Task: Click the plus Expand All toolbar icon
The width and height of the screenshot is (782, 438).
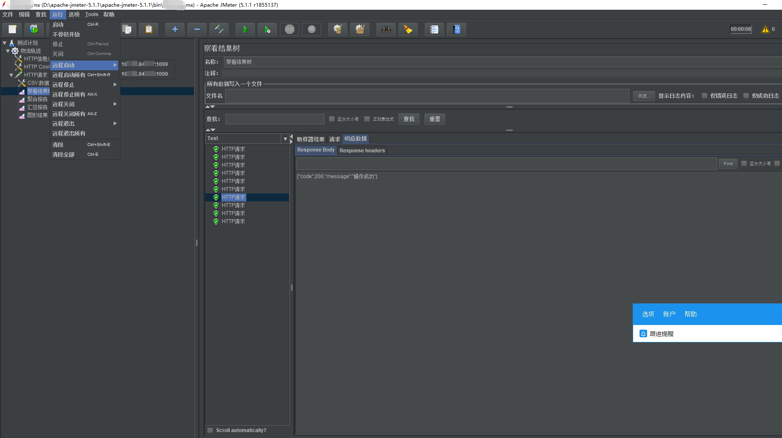Action: click(x=175, y=29)
